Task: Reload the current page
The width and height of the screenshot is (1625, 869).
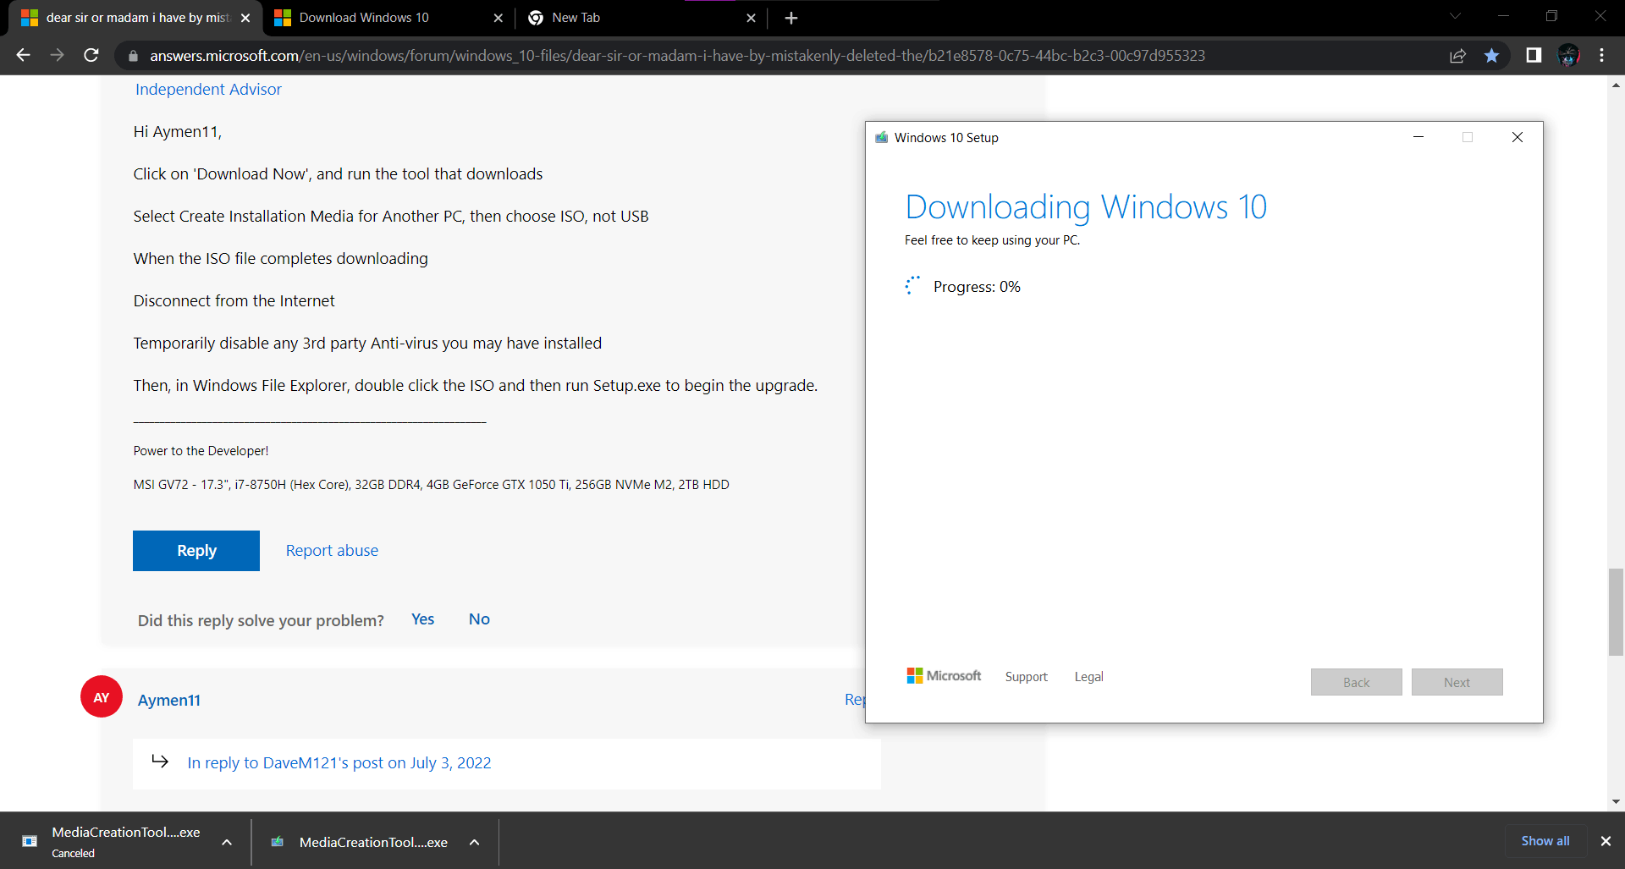Action: [x=91, y=55]
